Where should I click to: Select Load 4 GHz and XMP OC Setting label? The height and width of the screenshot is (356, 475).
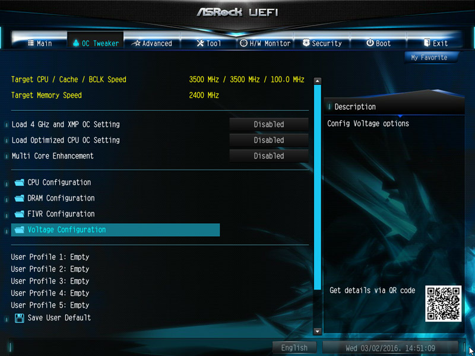(x=66, y=125)
